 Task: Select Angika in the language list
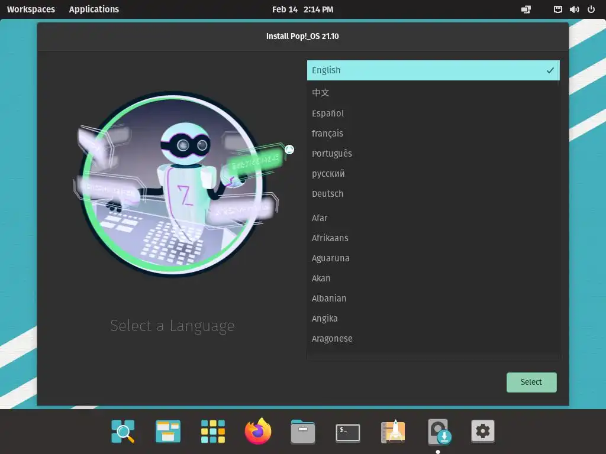(433, 318)
